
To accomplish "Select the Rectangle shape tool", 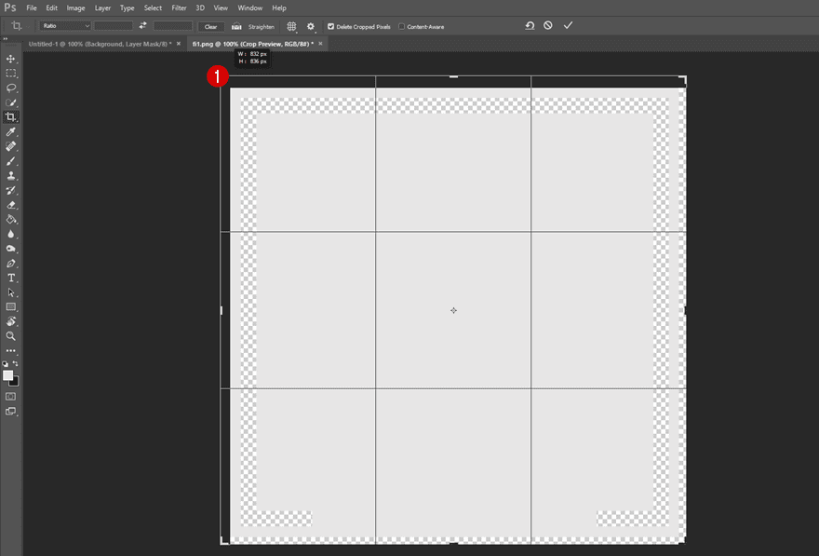I will click(x=10, y=306).
